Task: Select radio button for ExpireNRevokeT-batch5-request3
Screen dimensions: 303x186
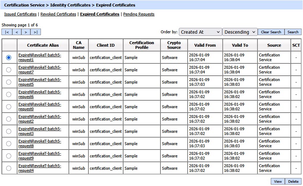Action: click(x=9, y=131)
